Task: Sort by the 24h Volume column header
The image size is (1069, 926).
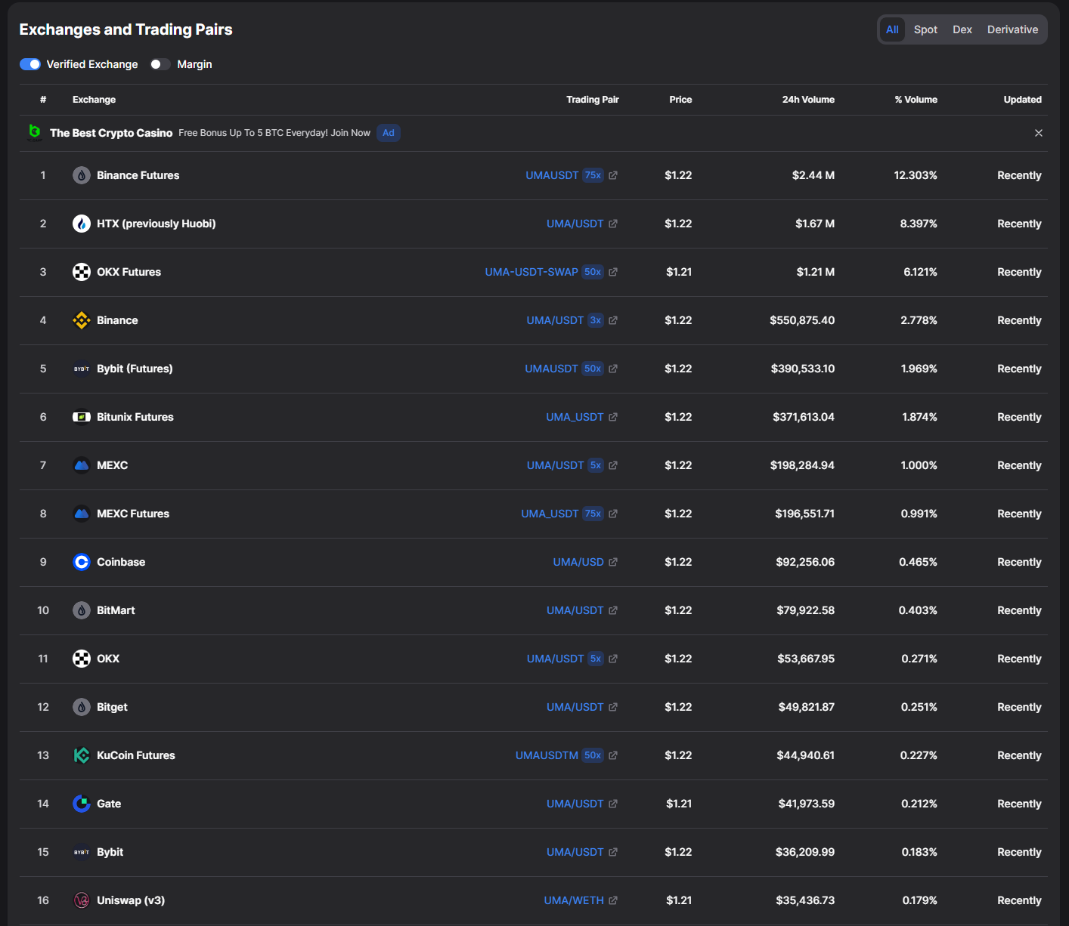Action: 807,100
